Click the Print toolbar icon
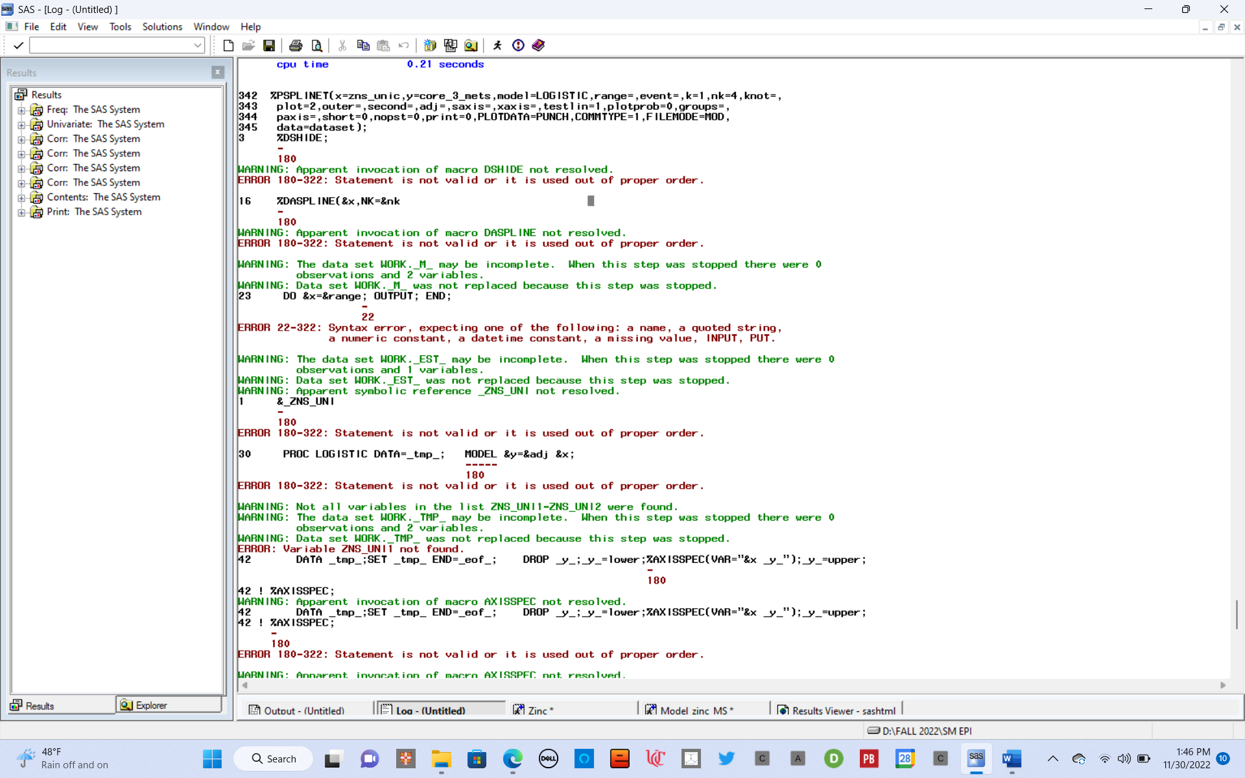The width and height of the screenshot is (1245, 778). tap(296, 45)
